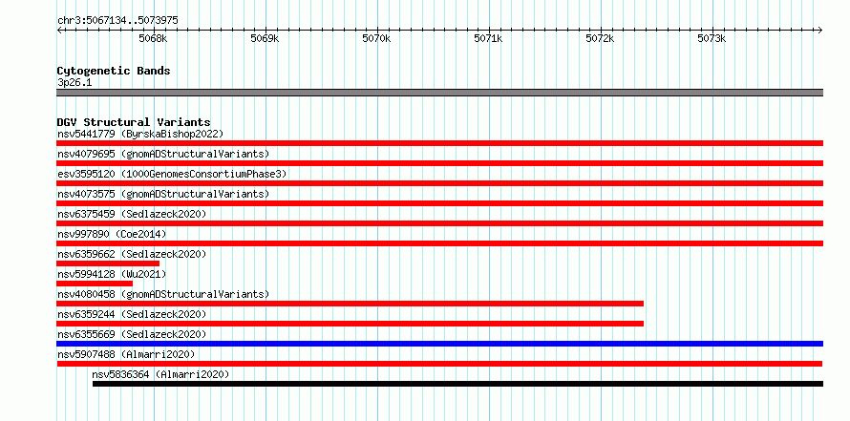Click the red bar below nsv4080458
Image resolution: width=850 pixels, height=421 pixels.
(351, 304)
